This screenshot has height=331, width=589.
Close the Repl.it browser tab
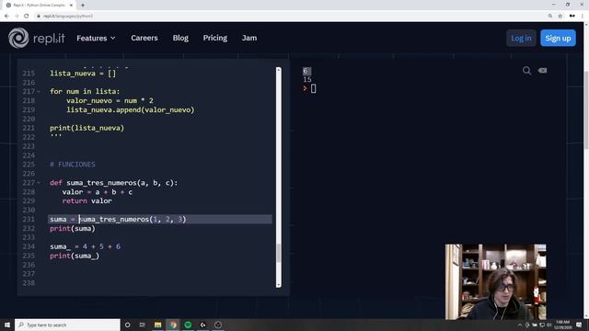(x=71, y=6)
